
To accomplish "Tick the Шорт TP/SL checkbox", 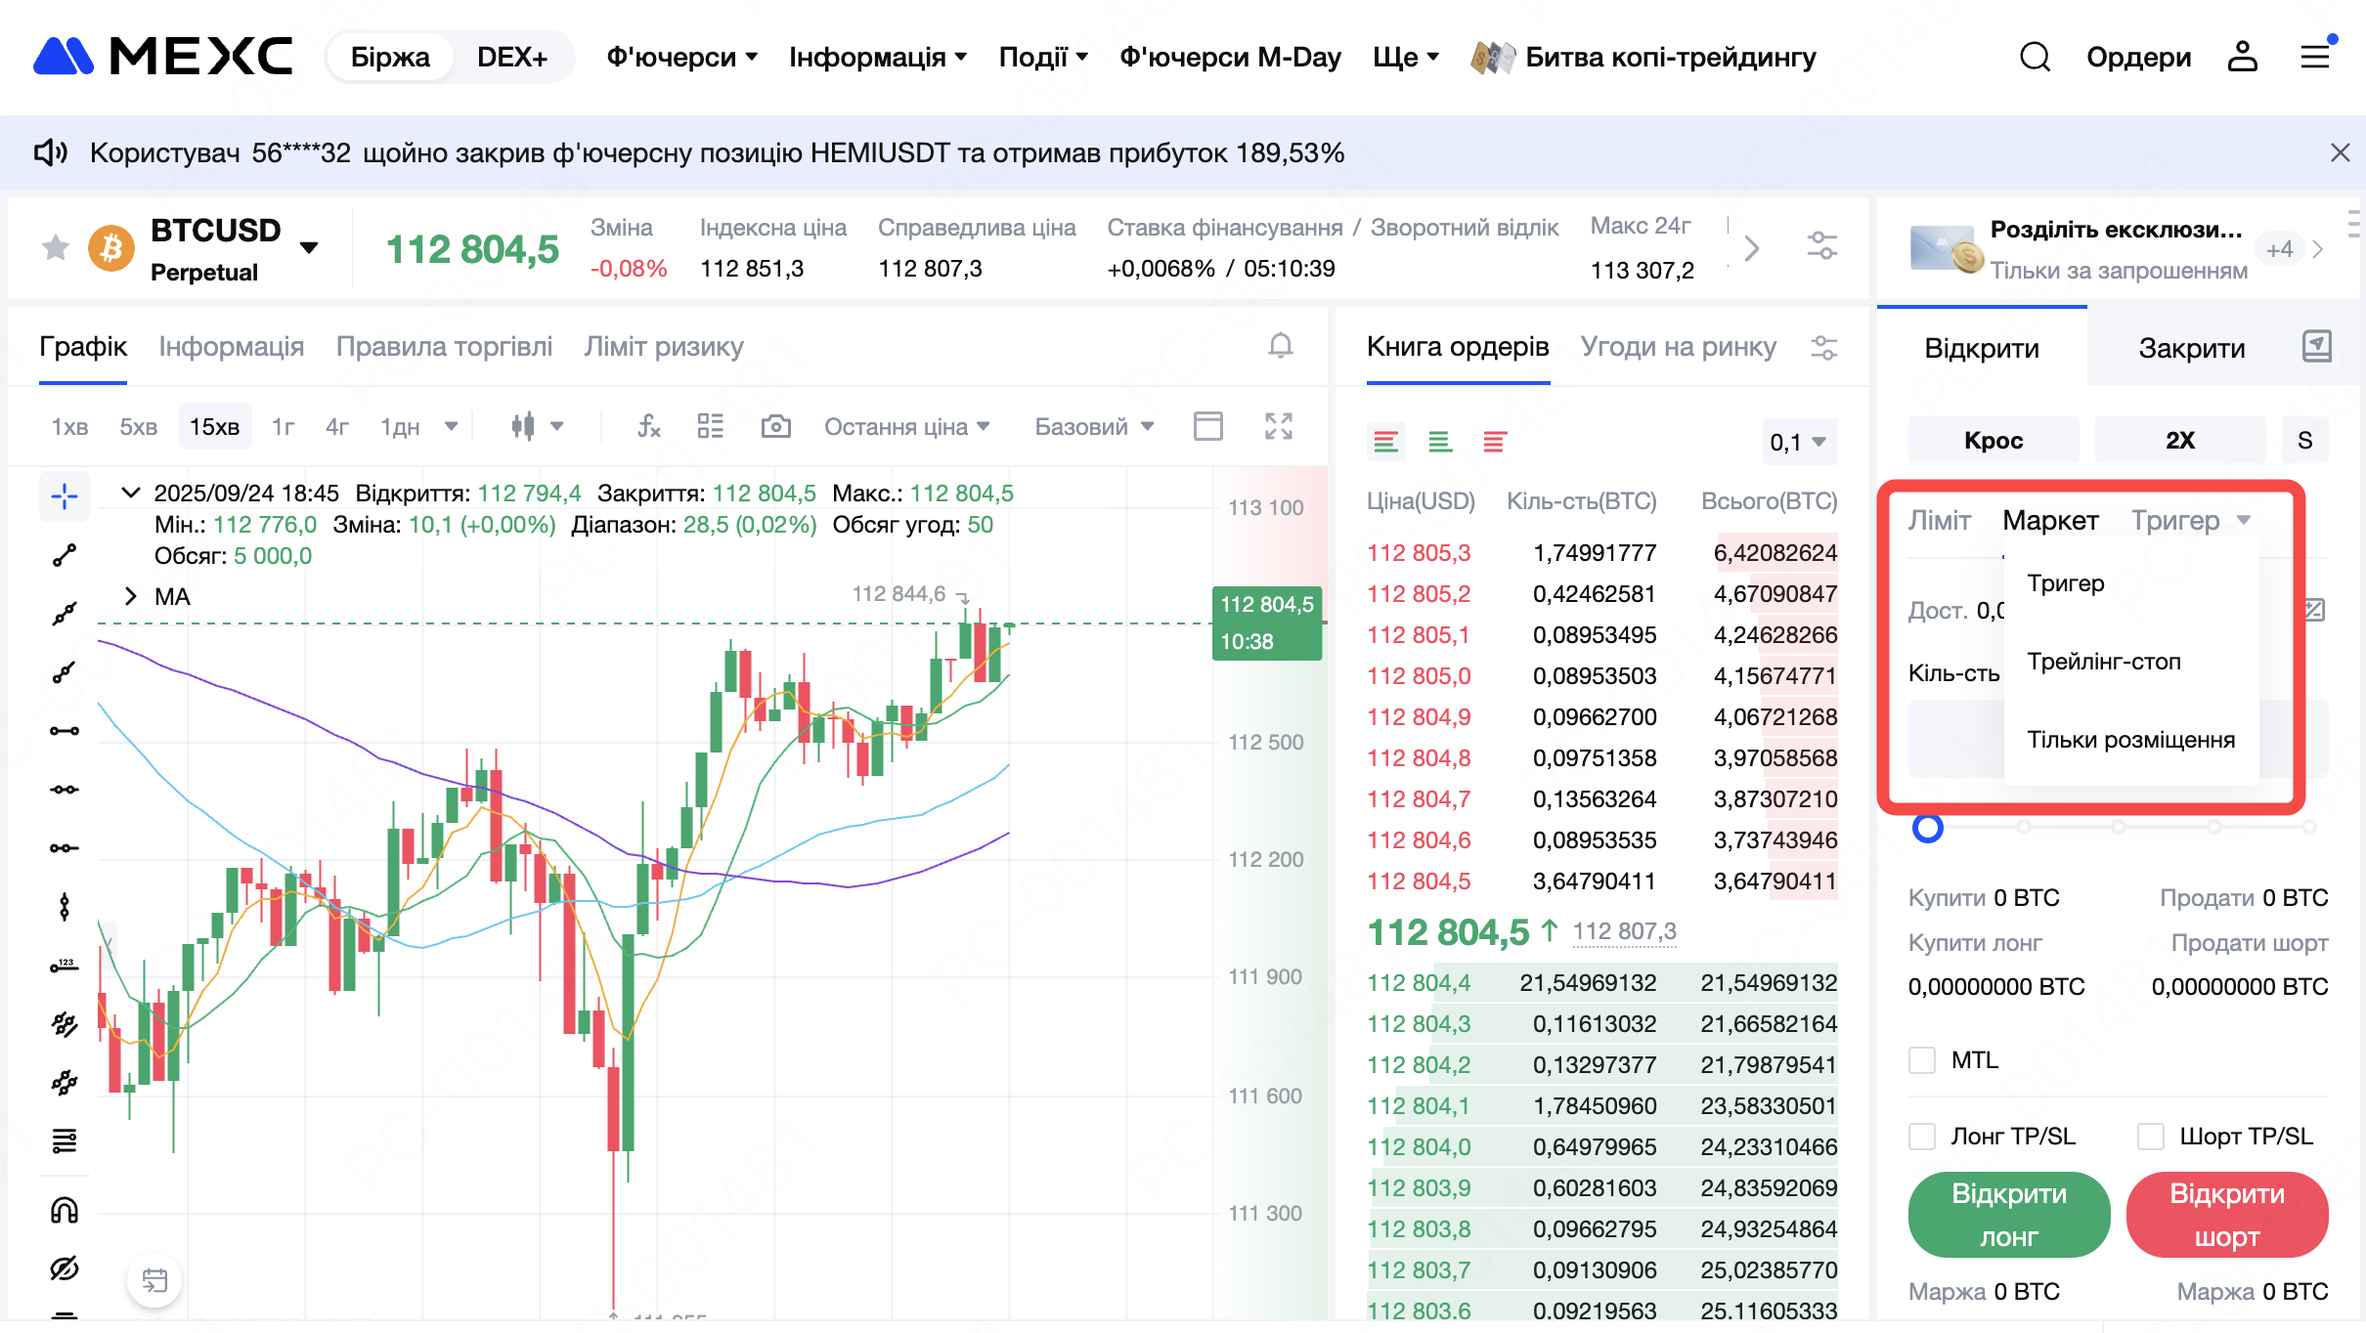I will [2150, 1137].
